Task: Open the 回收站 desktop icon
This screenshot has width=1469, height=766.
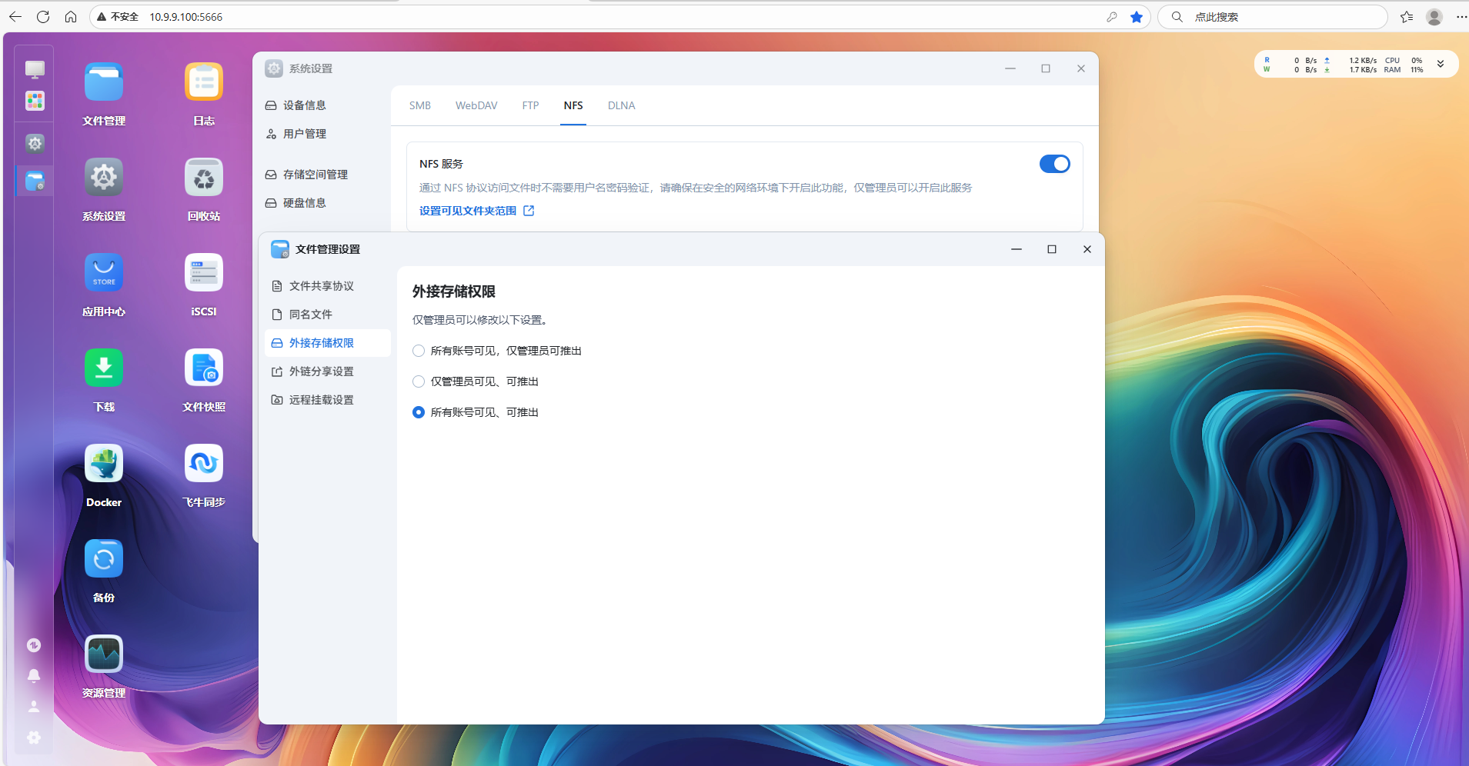Action: point(204,178)
